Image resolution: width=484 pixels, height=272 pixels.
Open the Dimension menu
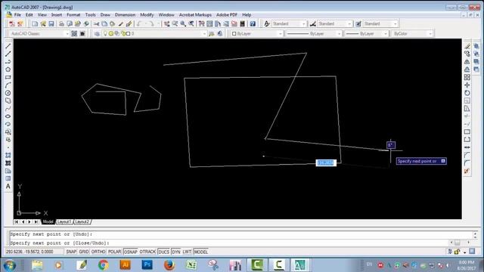pyautogui.click(x=125, y=15)
